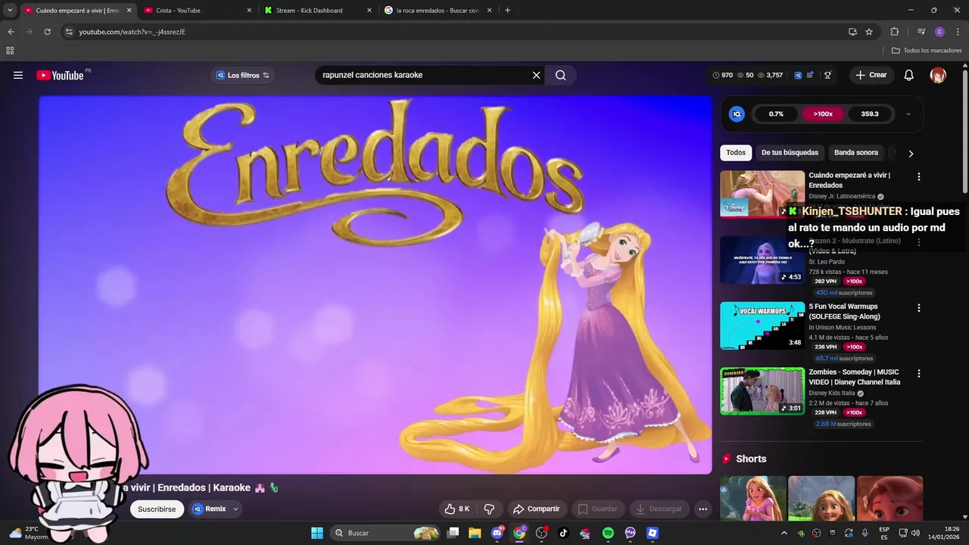Screen dimensions: 969x545
Task: Click the round vidIQ logo on score panel
Action: [x=737, y=114]
